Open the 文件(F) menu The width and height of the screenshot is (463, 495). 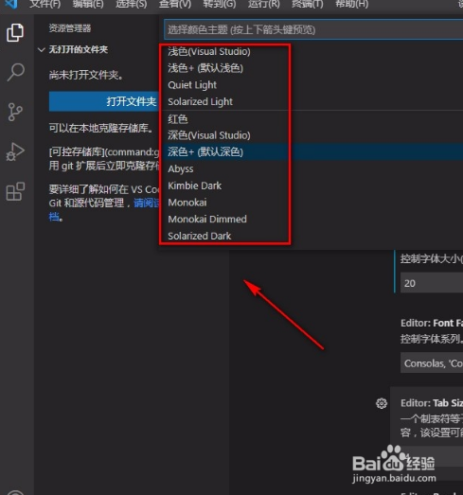tap(45, 4)
